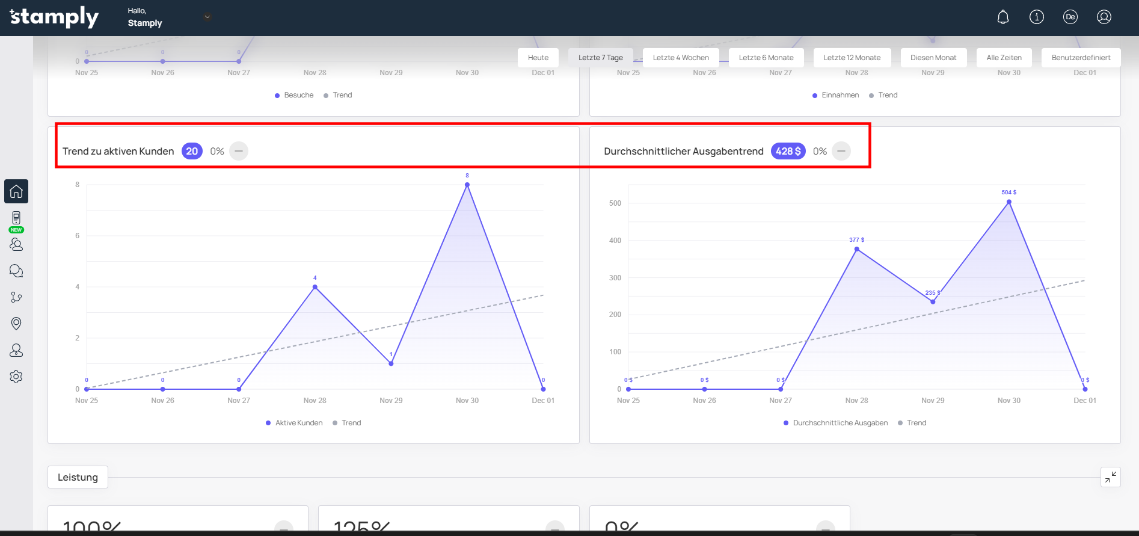
Task: Toggle the Aktive Kunden legend series
Action: pyautogui.click(x=294, y=423)
